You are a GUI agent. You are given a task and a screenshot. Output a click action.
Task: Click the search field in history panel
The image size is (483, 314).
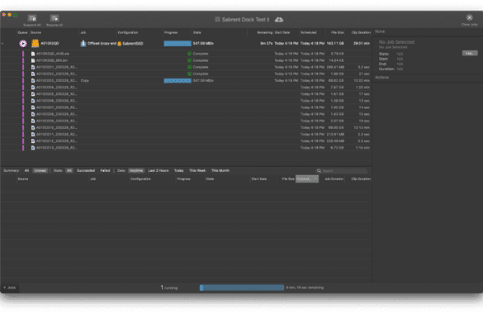point(342,171)
